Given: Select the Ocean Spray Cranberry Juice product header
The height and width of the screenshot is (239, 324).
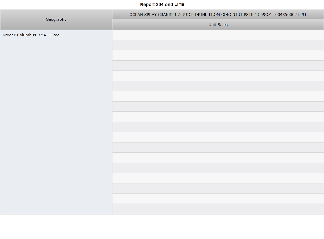Looking at the screenshot, I should (218, 15).
